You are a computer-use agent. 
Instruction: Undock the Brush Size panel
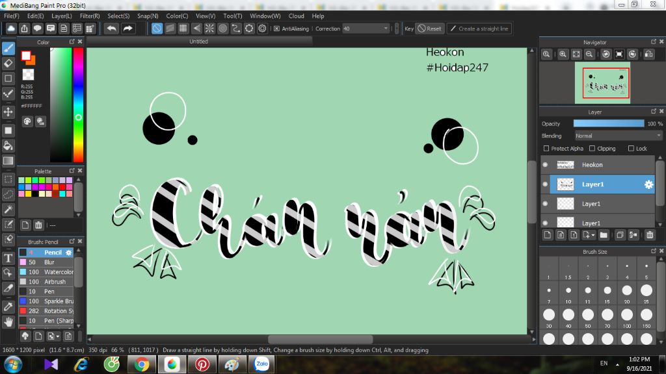coord(653,251)
